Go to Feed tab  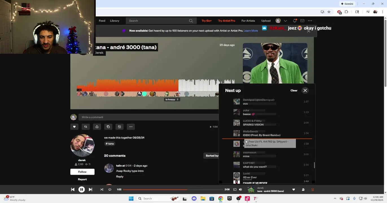click(x=102, y=21)
